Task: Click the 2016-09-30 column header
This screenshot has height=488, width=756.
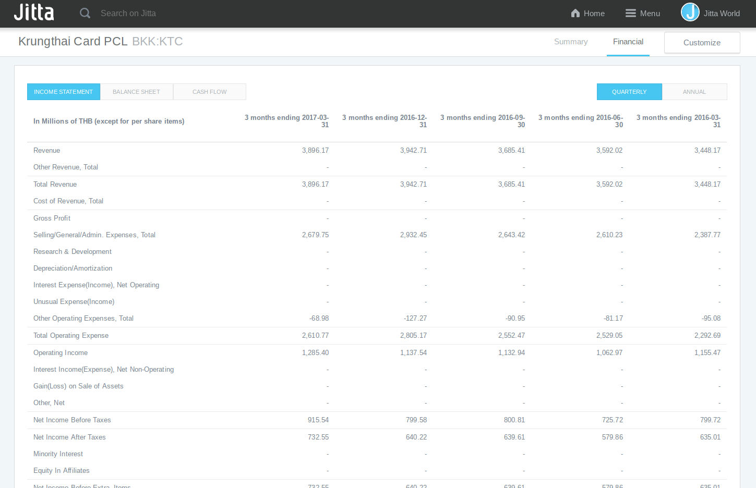Action: pos(483,121)
